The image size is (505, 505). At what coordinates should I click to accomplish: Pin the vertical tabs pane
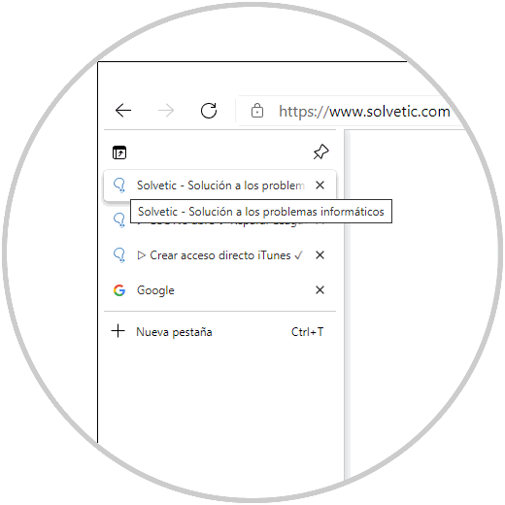(x=320, y=151)
